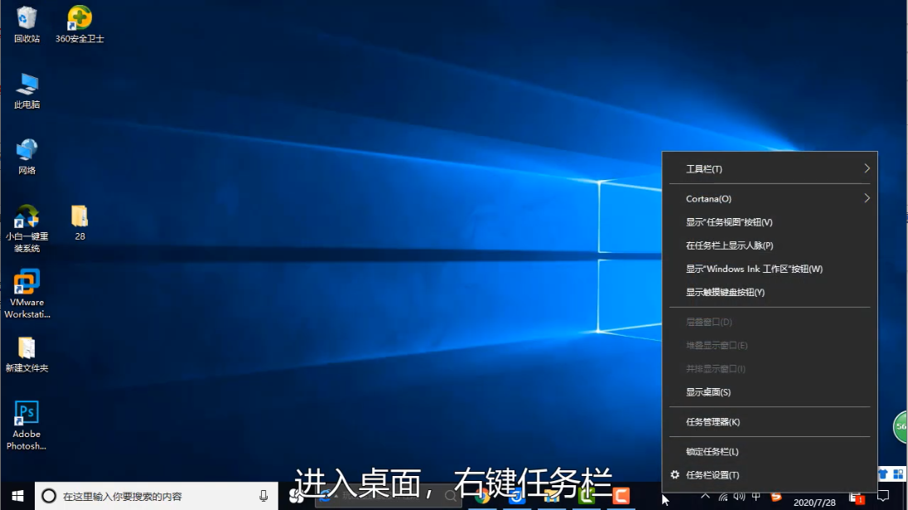Toggle 锁定任务栏 in the context menu
Viewport: 908px width, 510px height.
712,452
